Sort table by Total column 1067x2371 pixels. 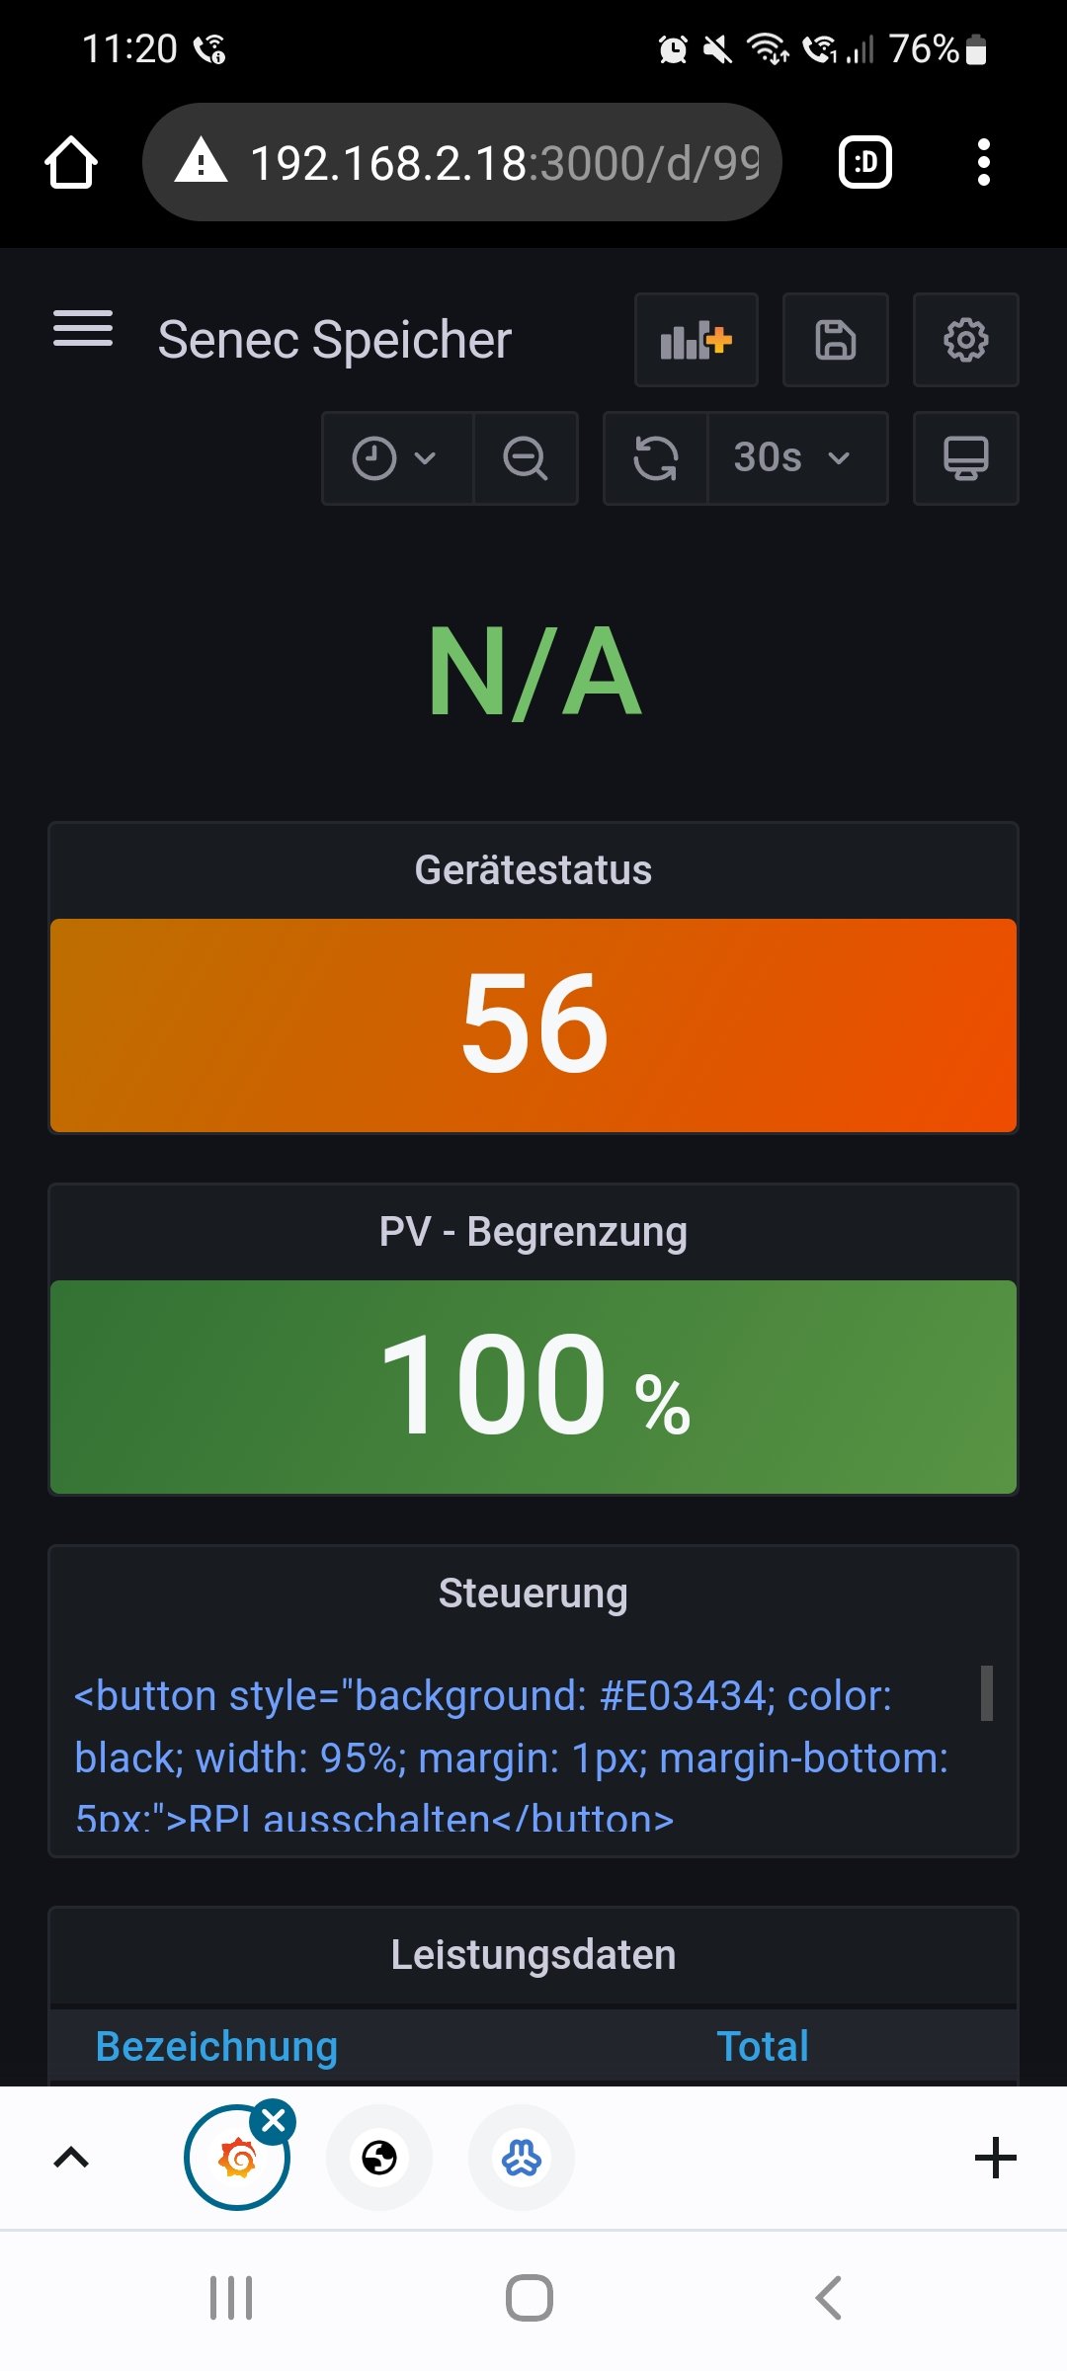[x=763, y=2046]
